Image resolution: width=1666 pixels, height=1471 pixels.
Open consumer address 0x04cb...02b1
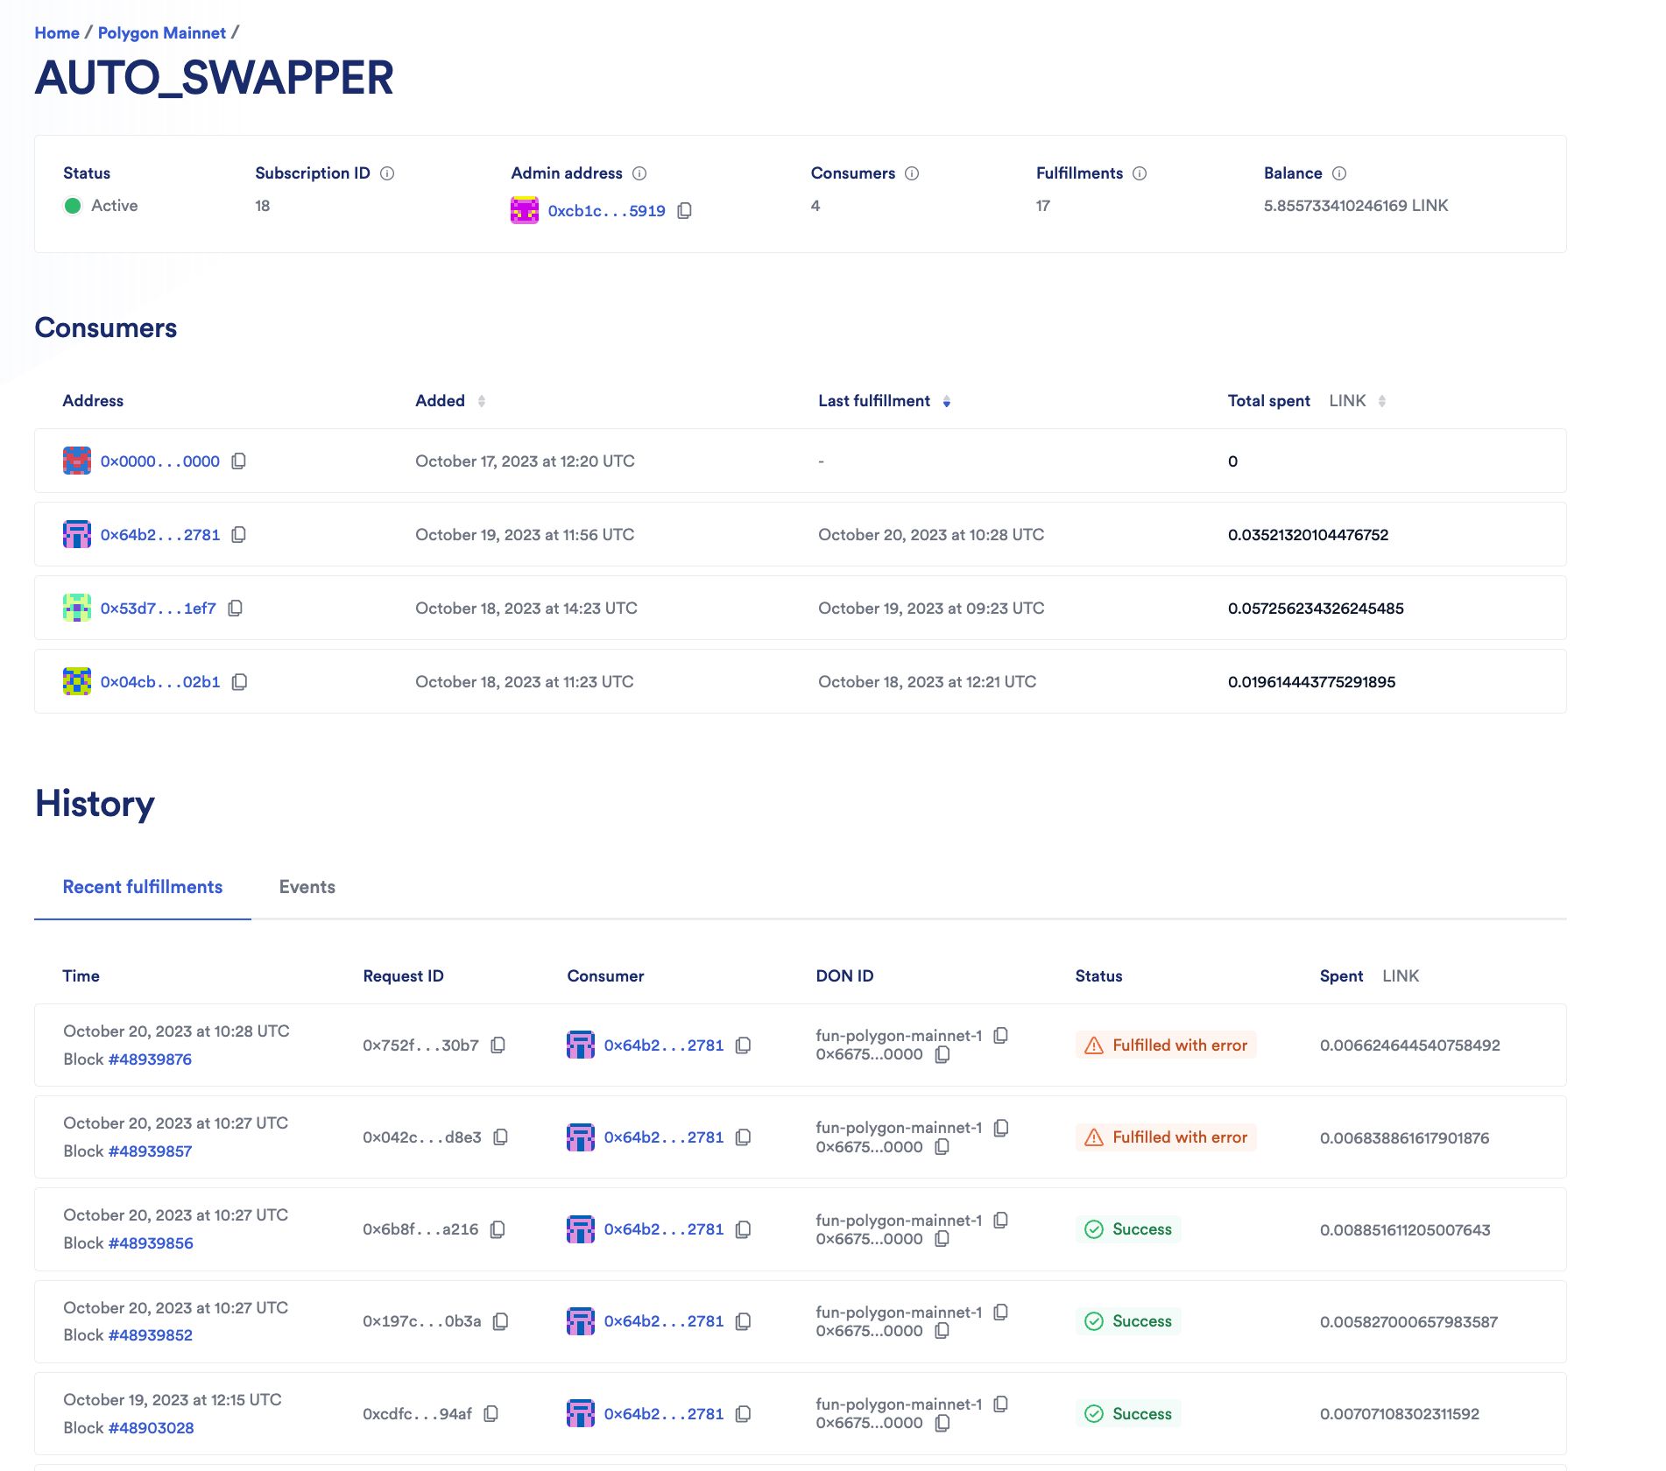pos(160,682)
